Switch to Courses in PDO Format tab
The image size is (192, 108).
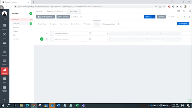[x=56, y=11]
